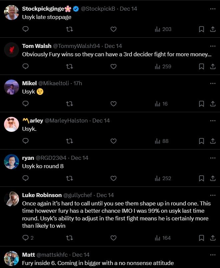
Task: Open Tom Walsh's profile name link
Action: coord(37,46)
